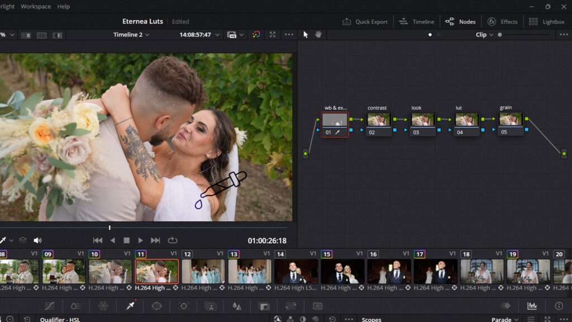Open the Key palette
572x322 pixels.
(264, 306)
